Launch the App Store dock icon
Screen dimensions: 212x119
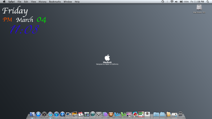38,114
